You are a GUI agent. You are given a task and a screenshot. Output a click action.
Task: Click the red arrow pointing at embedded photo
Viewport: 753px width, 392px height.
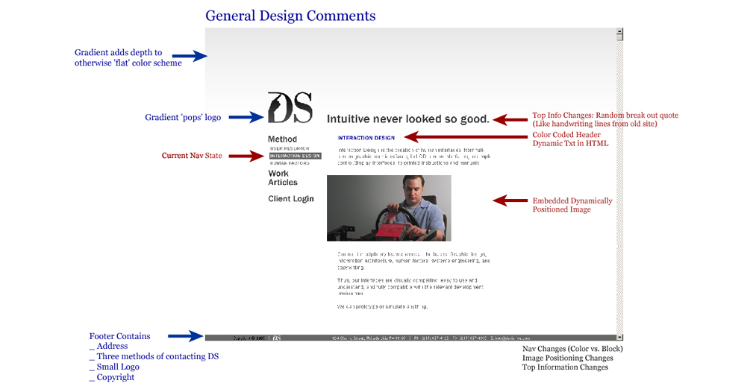[510, 200]
